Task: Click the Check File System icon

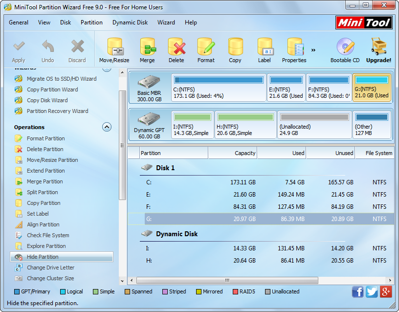Action: (19, 235)
